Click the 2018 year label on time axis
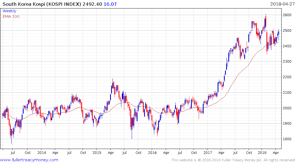The width and height of the screenshot is (295, 164). point(262,153)
